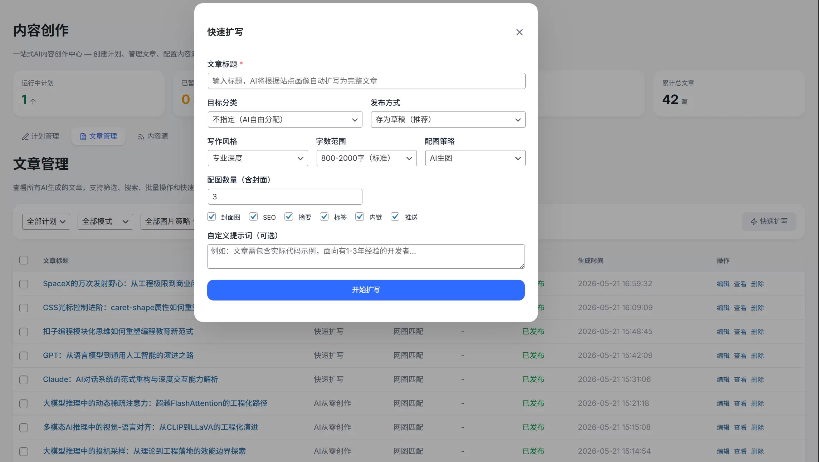819x462 pixels.
Task: Click timestamp 2026-05-21 16:59:32
Action: [615, 284]
